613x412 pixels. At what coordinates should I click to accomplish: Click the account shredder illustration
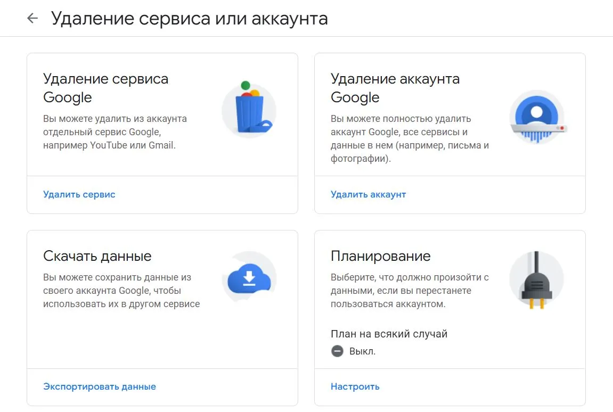537,117
